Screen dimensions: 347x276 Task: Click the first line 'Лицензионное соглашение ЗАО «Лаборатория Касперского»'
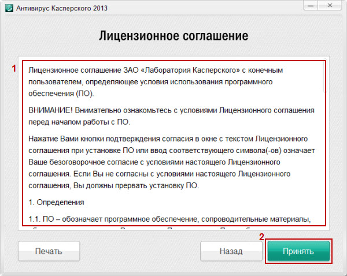156,70
